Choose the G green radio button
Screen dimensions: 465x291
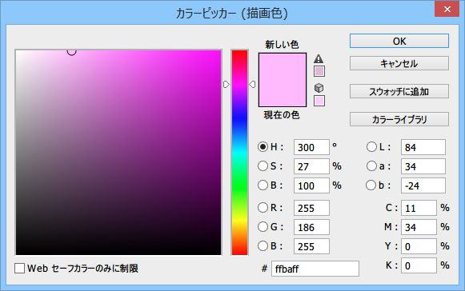[x=263, y=227]
